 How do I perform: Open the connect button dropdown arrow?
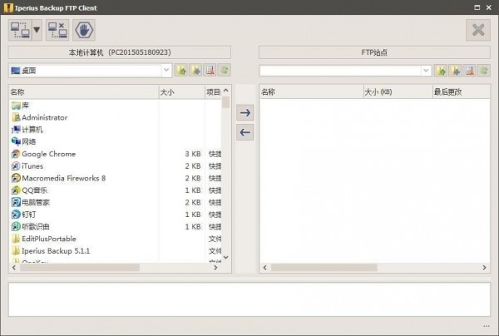point(37,30)
